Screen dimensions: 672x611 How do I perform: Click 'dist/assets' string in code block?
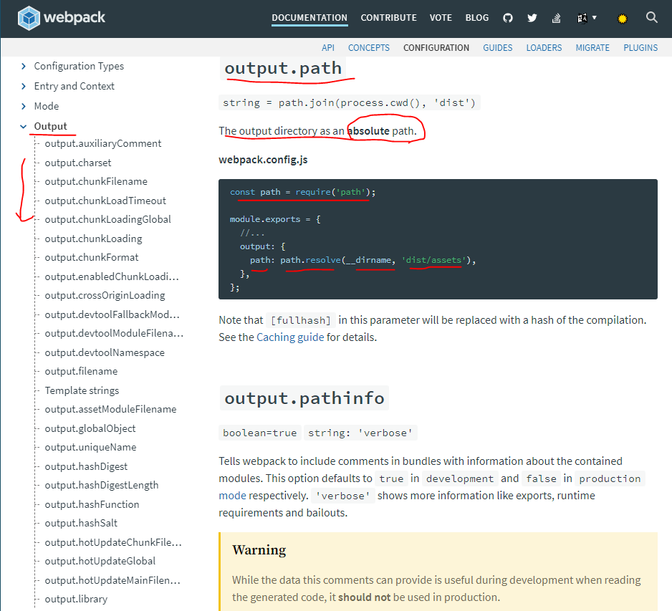click(x=433, y=260)
